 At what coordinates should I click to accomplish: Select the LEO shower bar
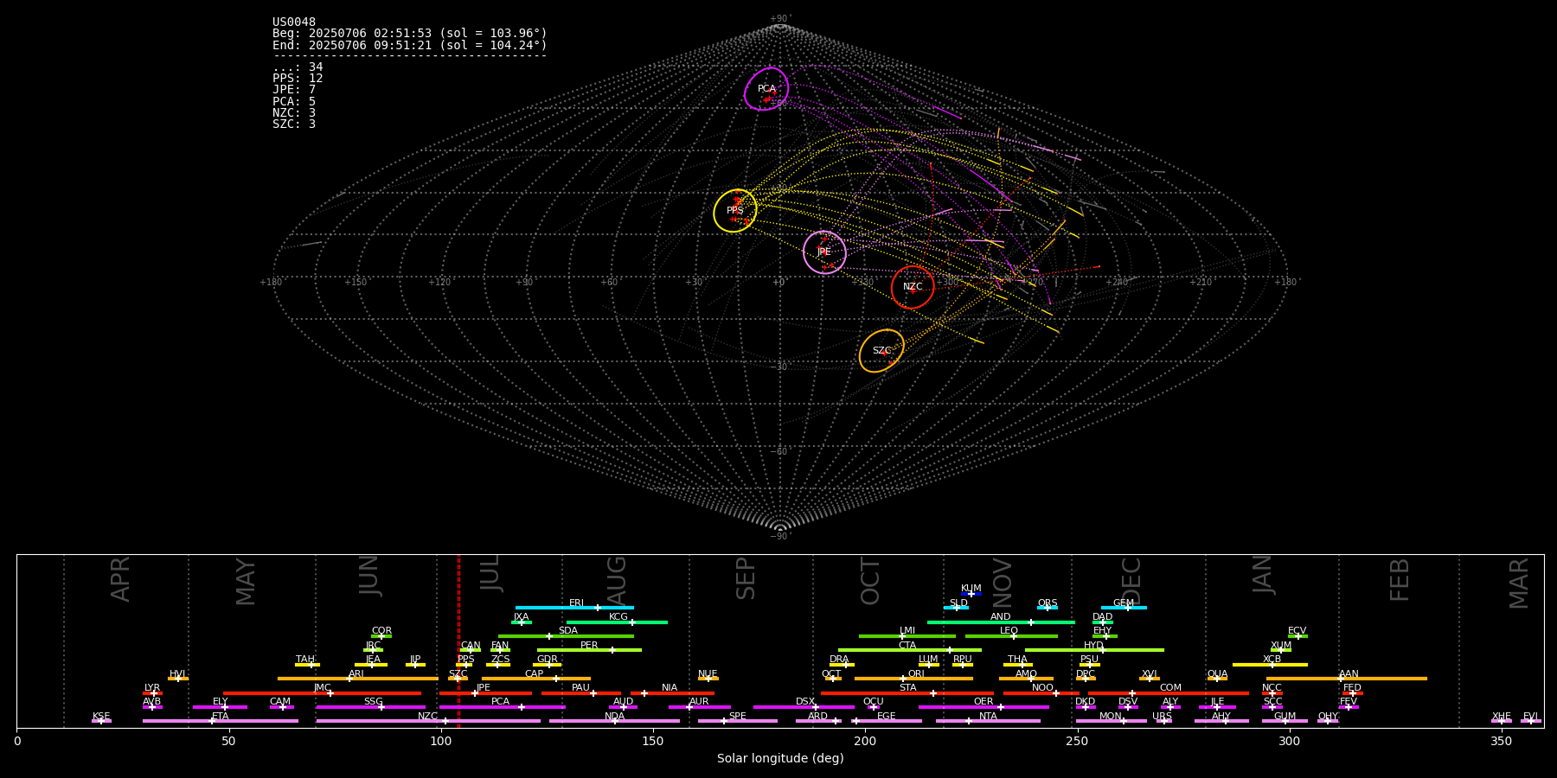point(1011,636)
